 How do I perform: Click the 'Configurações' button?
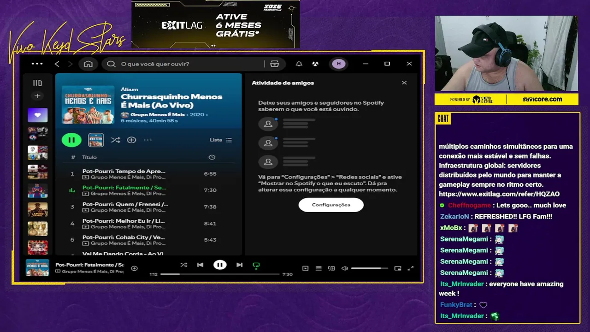(x=331, y=205)
